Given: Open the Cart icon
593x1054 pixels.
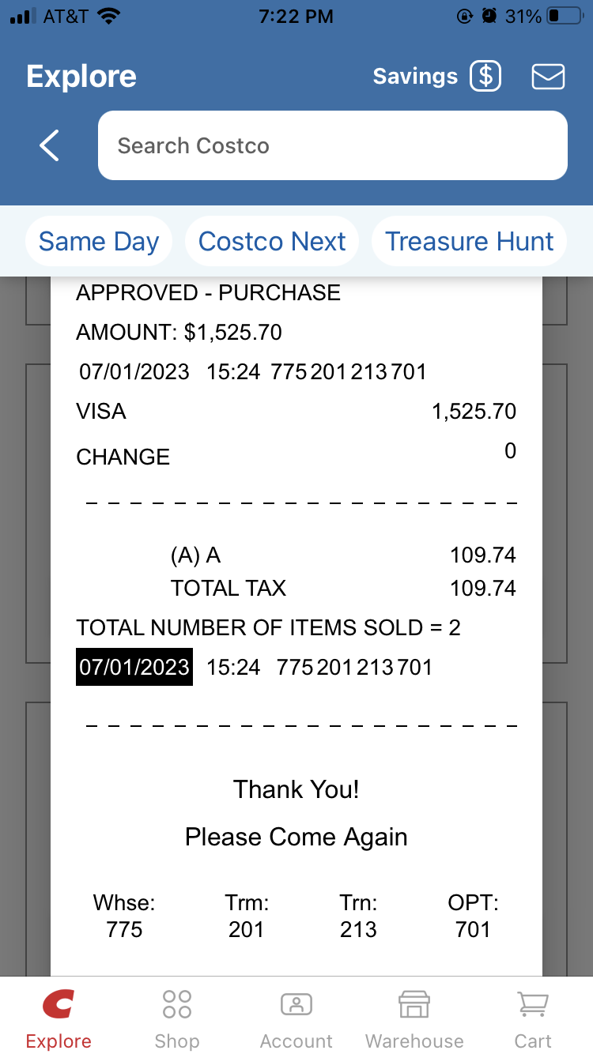Looking at the screenshot, I should [x=533, y=1005].
